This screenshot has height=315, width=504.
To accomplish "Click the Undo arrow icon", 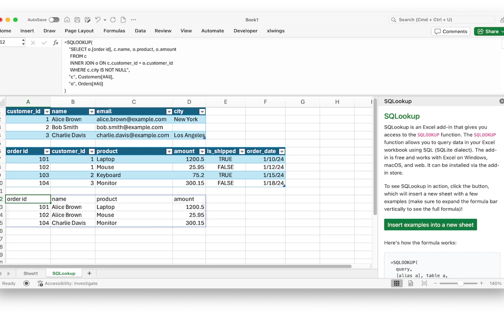I will coord(98,20).
